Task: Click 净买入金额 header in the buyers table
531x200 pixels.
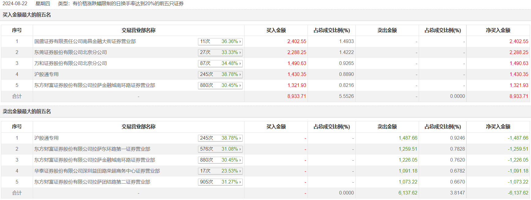Action: pos(498,30)
